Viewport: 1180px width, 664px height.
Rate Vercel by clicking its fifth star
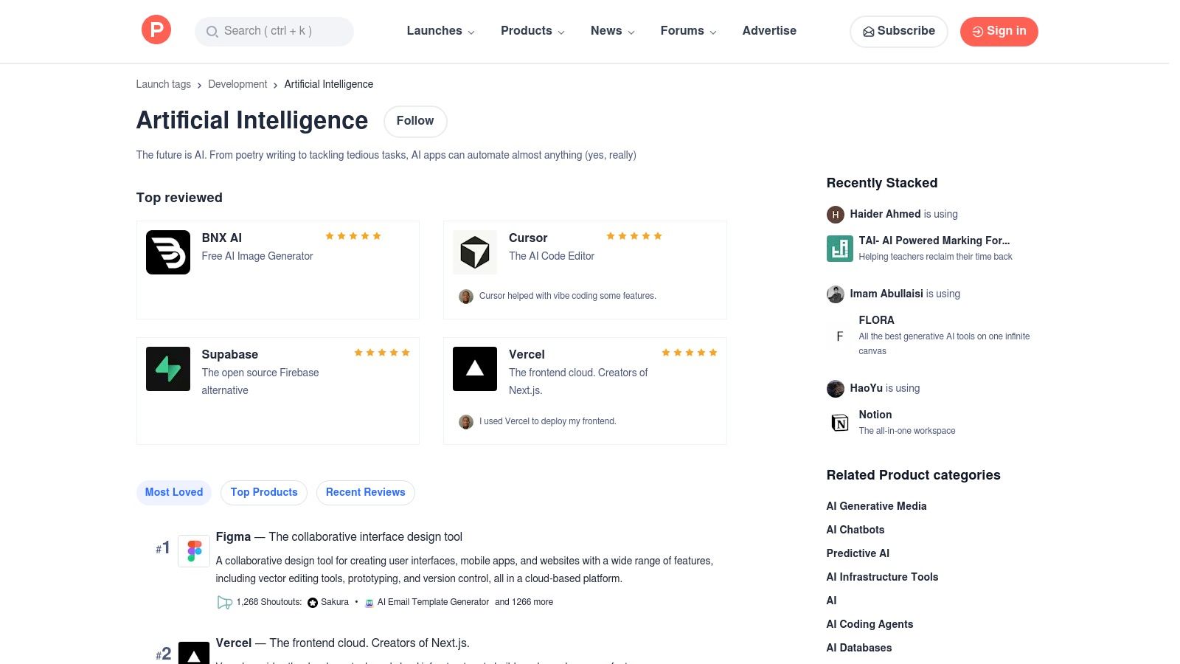(x=713, y=353)
